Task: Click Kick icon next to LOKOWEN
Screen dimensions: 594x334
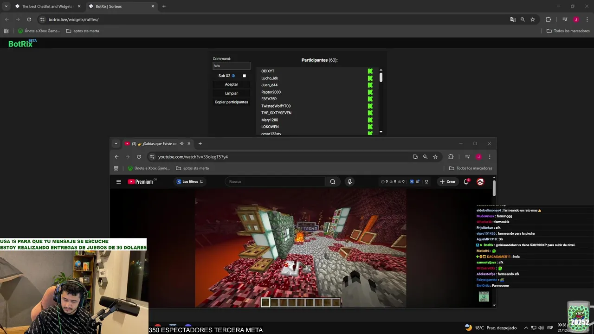Action: (x=370, y=127)
